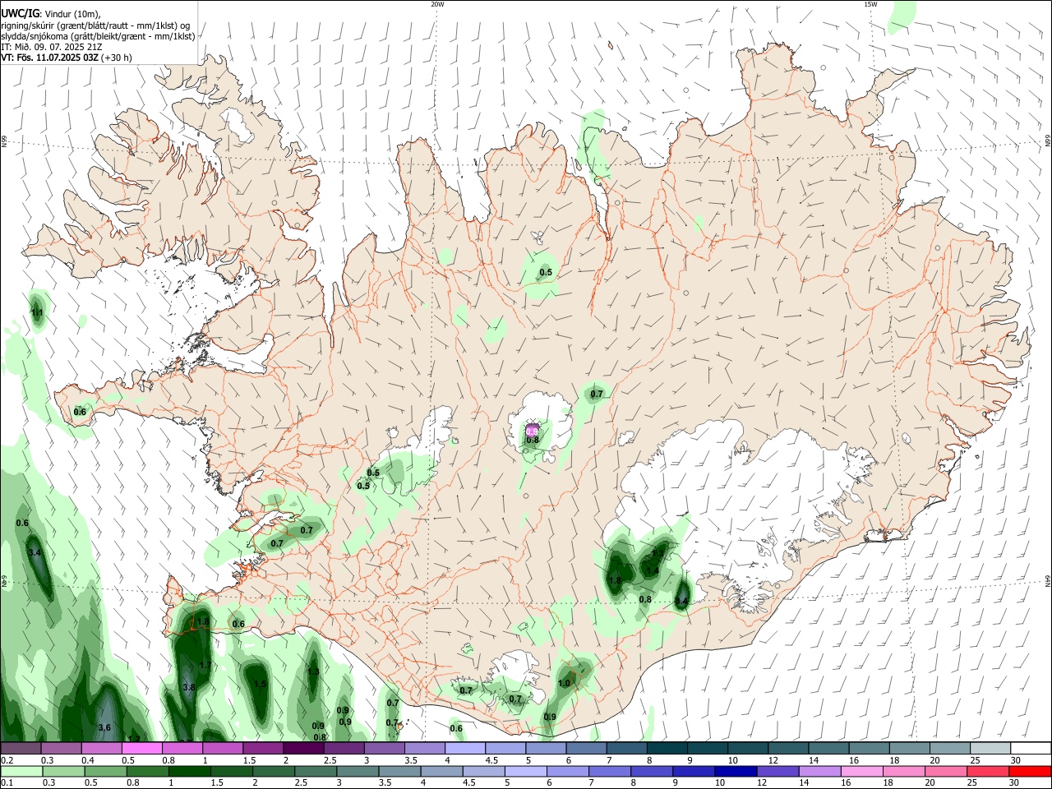This screenshot has height=789, width=1052.
Task: Select the pale grey 25–30 snow swatch
Action: pos(990,749)
